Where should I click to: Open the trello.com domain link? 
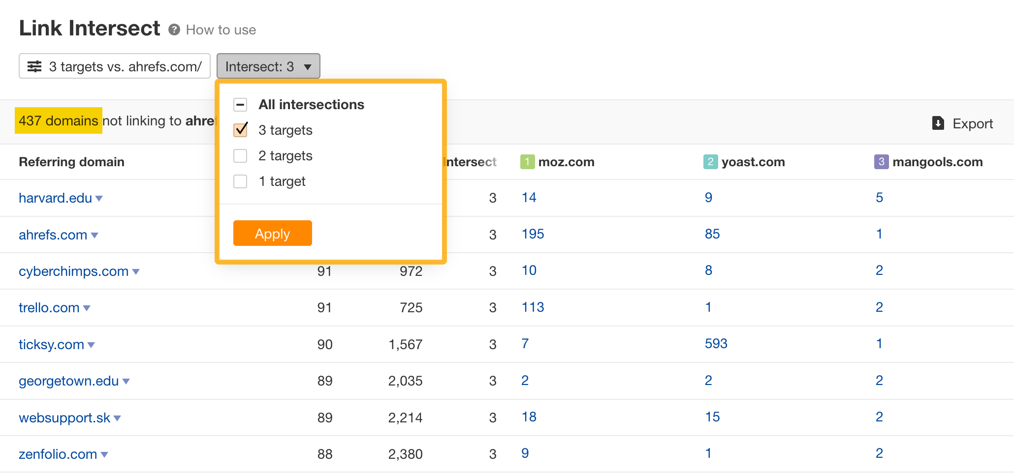tap(49, 308)
